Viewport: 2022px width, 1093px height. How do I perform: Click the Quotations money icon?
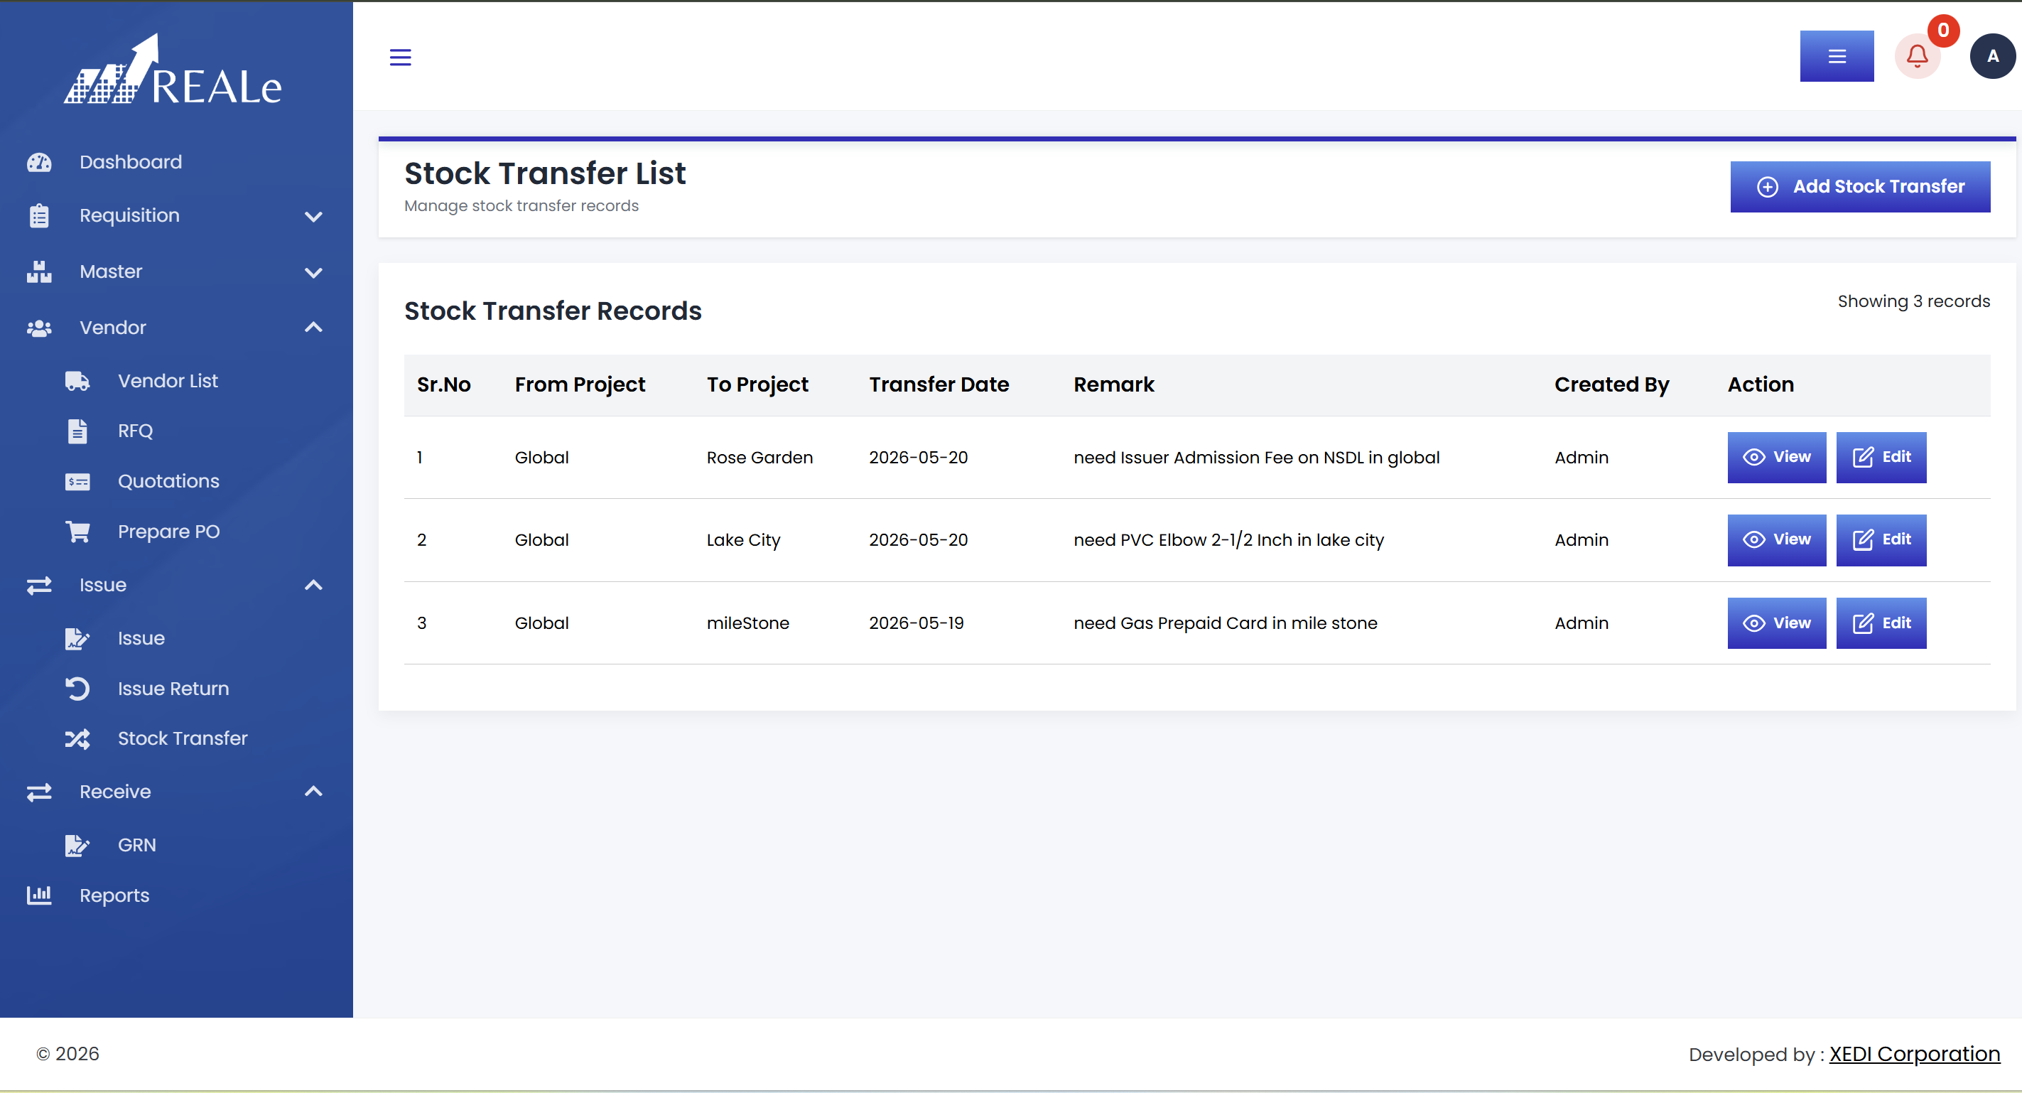77,481
